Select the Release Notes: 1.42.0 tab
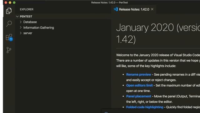Image resolution: width=200 pixels, height=113 pixels. [134, 9]
